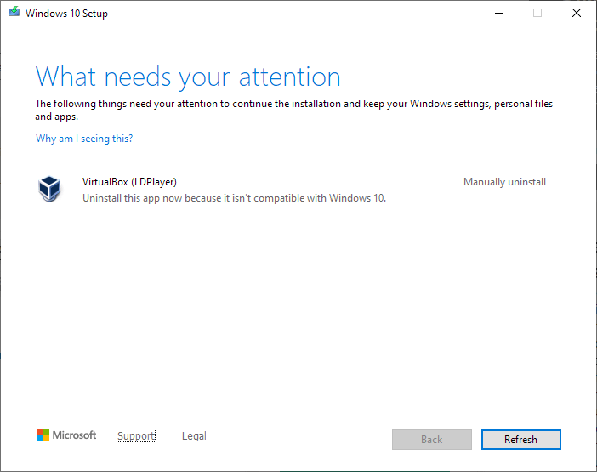This screenshot has height=472, width=597.
Task: Select the 'VirtualBox (LDPlayer)' app name
Action: coord(129,182)
